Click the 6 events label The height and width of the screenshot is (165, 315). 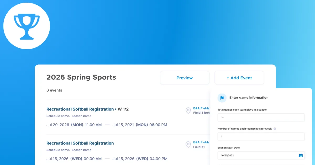[54, 90]
